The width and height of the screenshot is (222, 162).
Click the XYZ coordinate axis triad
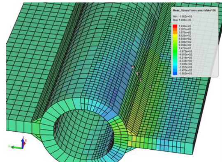tap(18, 143)
